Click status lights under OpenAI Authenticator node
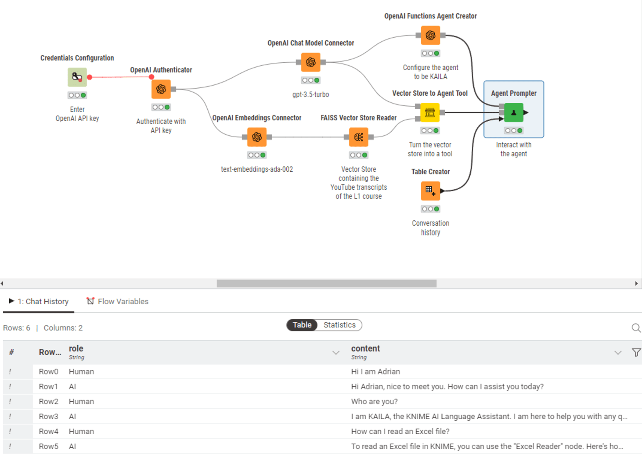Viewport: 642px width, 461px height. coord(161,107)
